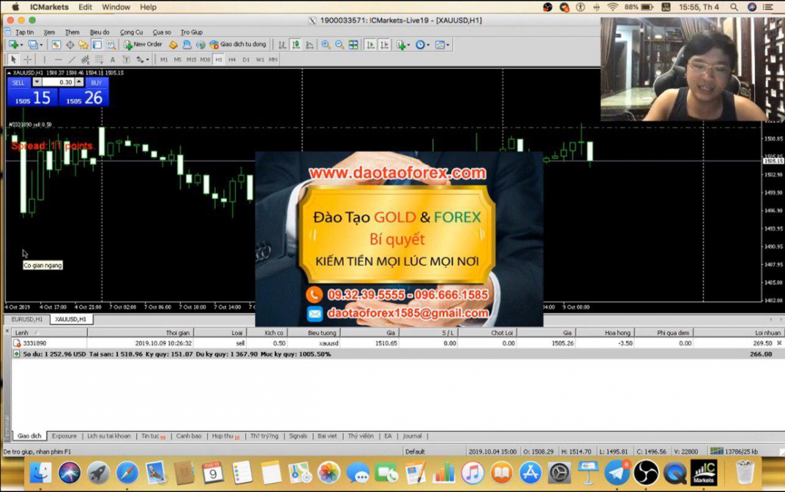Select the text A tool
Viewport: 785px width, 492px height.
click(113, 60)
